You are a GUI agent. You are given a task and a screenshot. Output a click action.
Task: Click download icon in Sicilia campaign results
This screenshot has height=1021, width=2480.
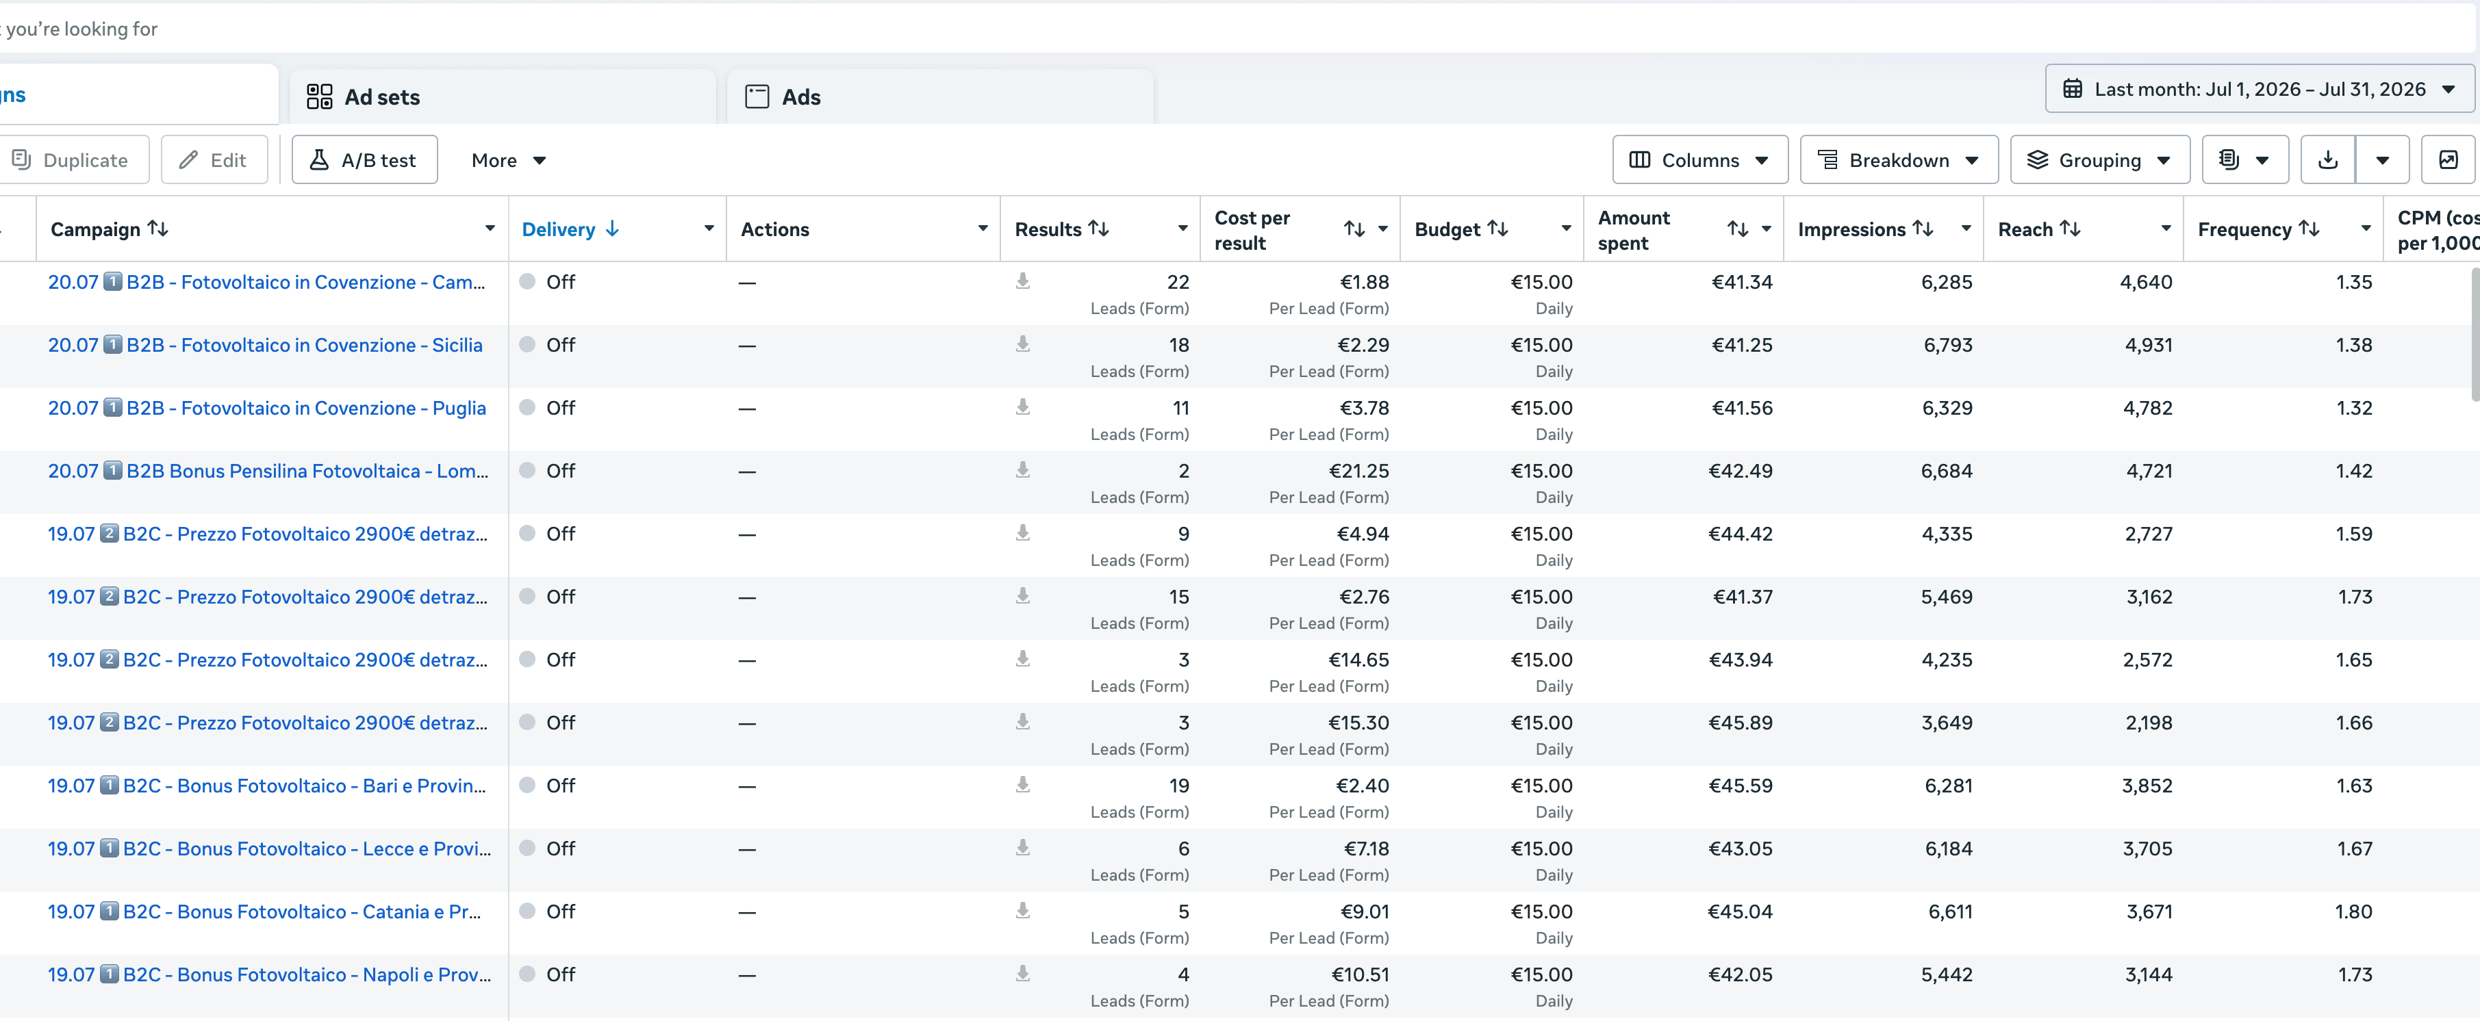tap(1022, 344)
